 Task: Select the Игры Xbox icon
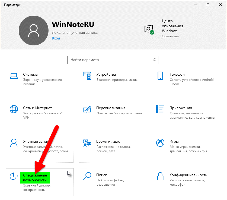160,143
